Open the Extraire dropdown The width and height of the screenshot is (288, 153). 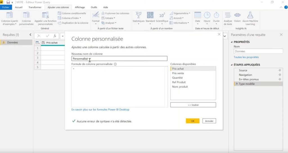tap(108, 18)
